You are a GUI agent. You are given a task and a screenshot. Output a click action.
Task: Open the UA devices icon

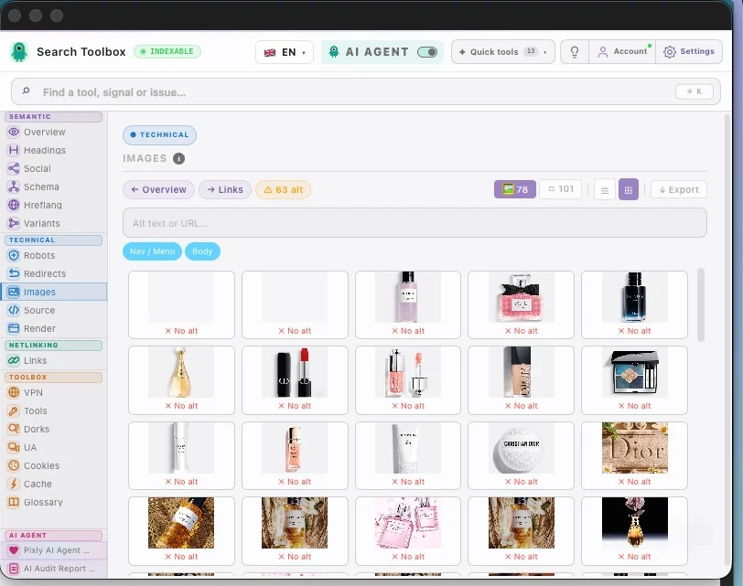14,447
